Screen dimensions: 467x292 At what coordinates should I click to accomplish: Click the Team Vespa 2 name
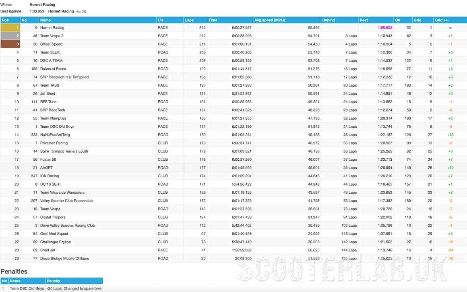52,36
